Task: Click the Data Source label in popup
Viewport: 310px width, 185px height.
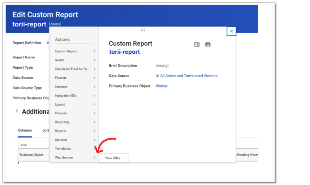Action: 119,76
